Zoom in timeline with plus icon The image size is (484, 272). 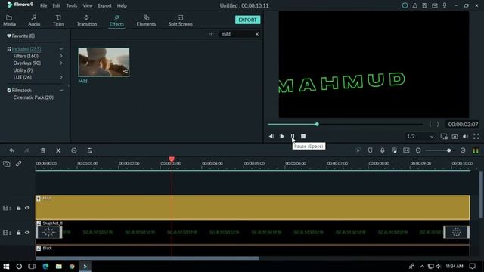click(x=463, y=150)
